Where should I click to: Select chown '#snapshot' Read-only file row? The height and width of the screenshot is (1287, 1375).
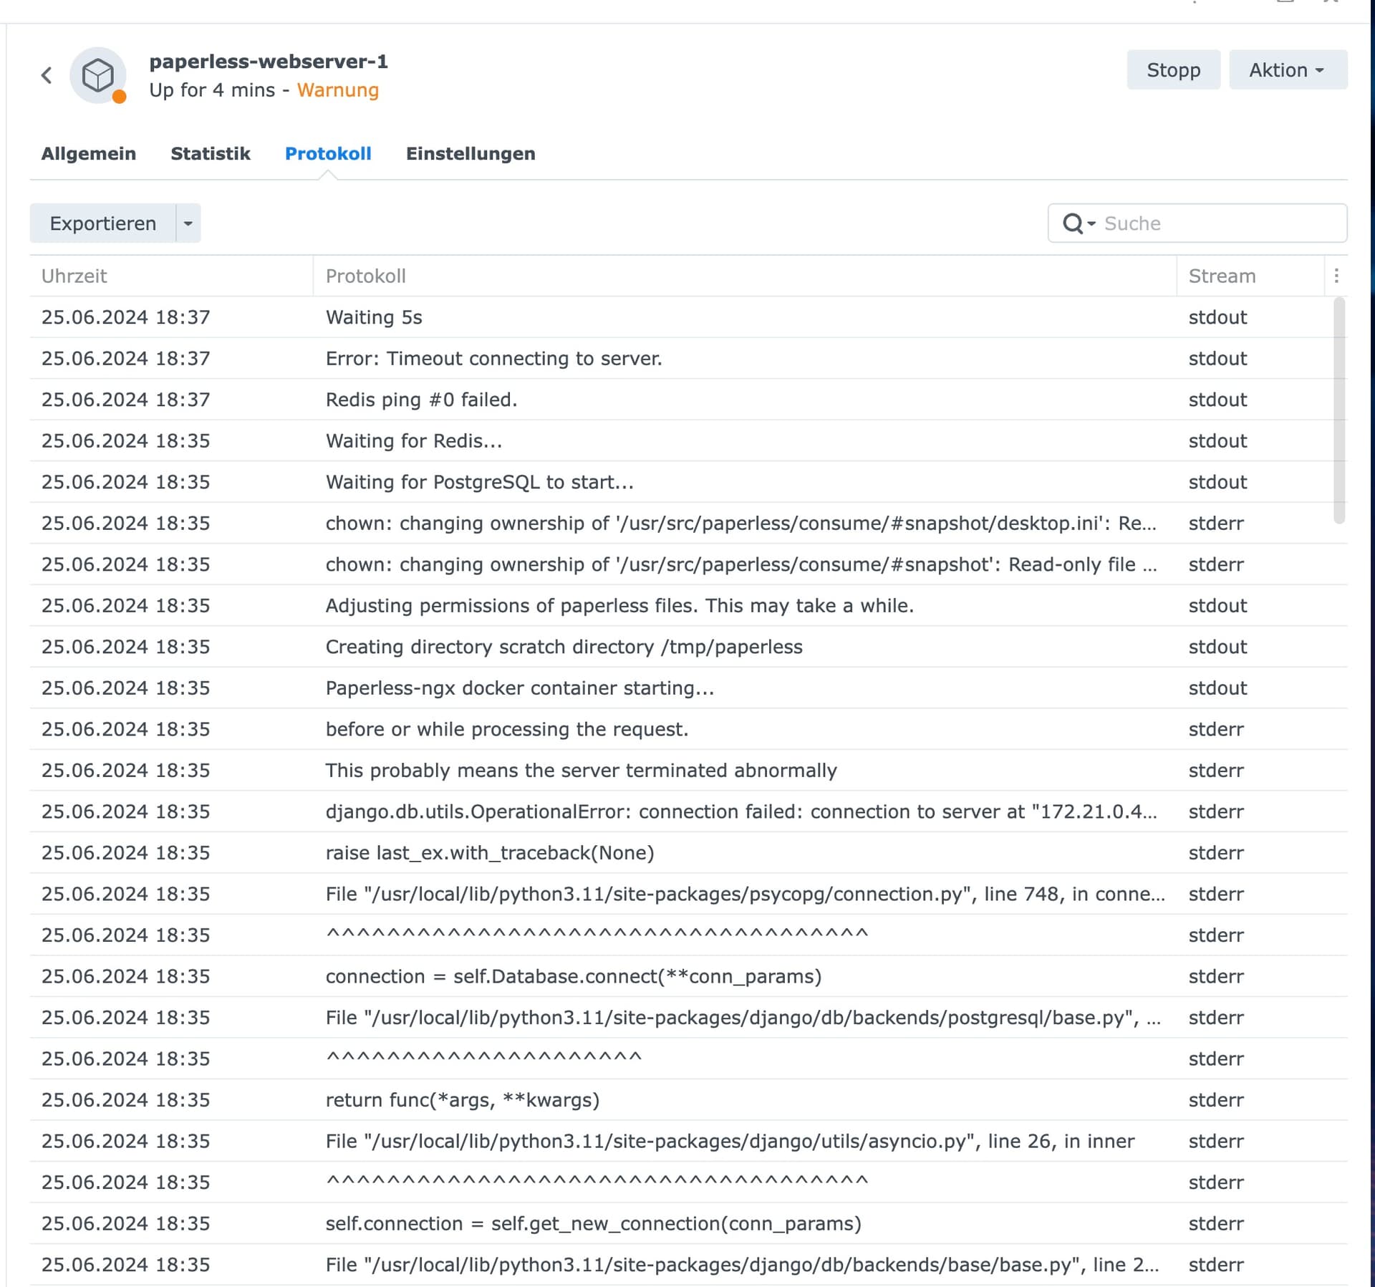[688, 564]
